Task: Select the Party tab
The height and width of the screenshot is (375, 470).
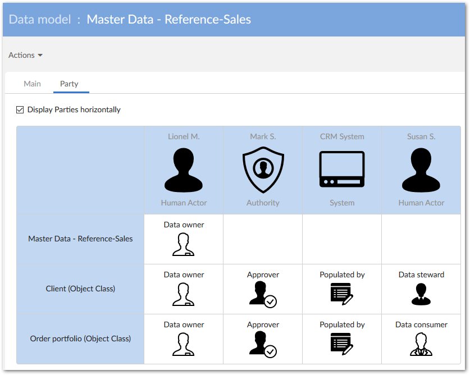Action: pos(69,84)
